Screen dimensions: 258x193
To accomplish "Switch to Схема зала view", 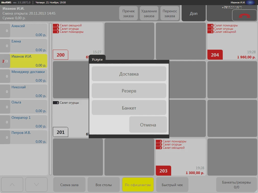I will [69, 185].
